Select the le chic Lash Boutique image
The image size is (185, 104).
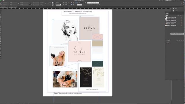point(79,51)
